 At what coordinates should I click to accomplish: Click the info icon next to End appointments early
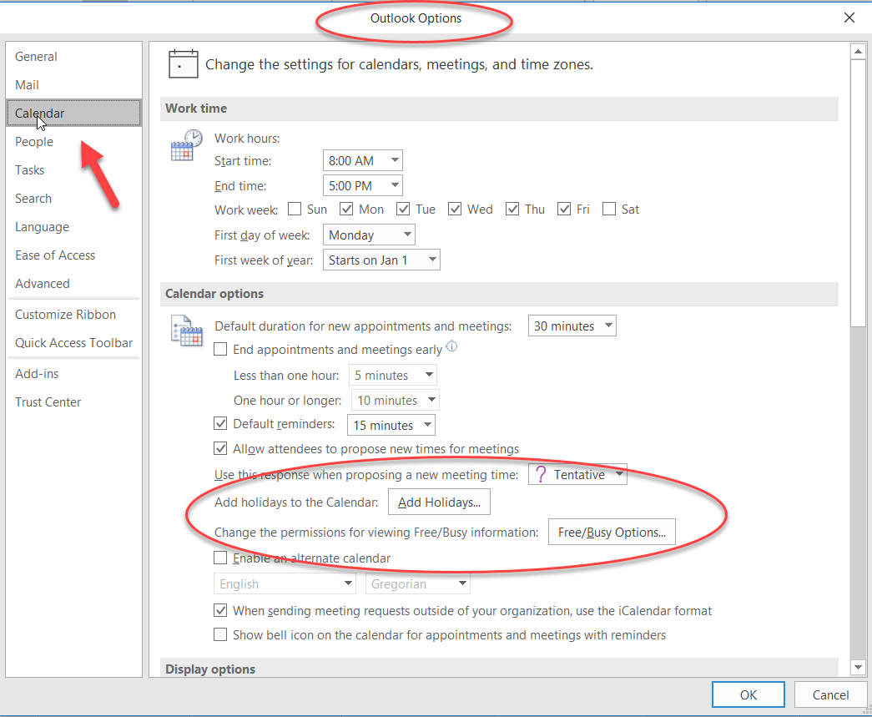pyautogui.click(x=452, y=346)
